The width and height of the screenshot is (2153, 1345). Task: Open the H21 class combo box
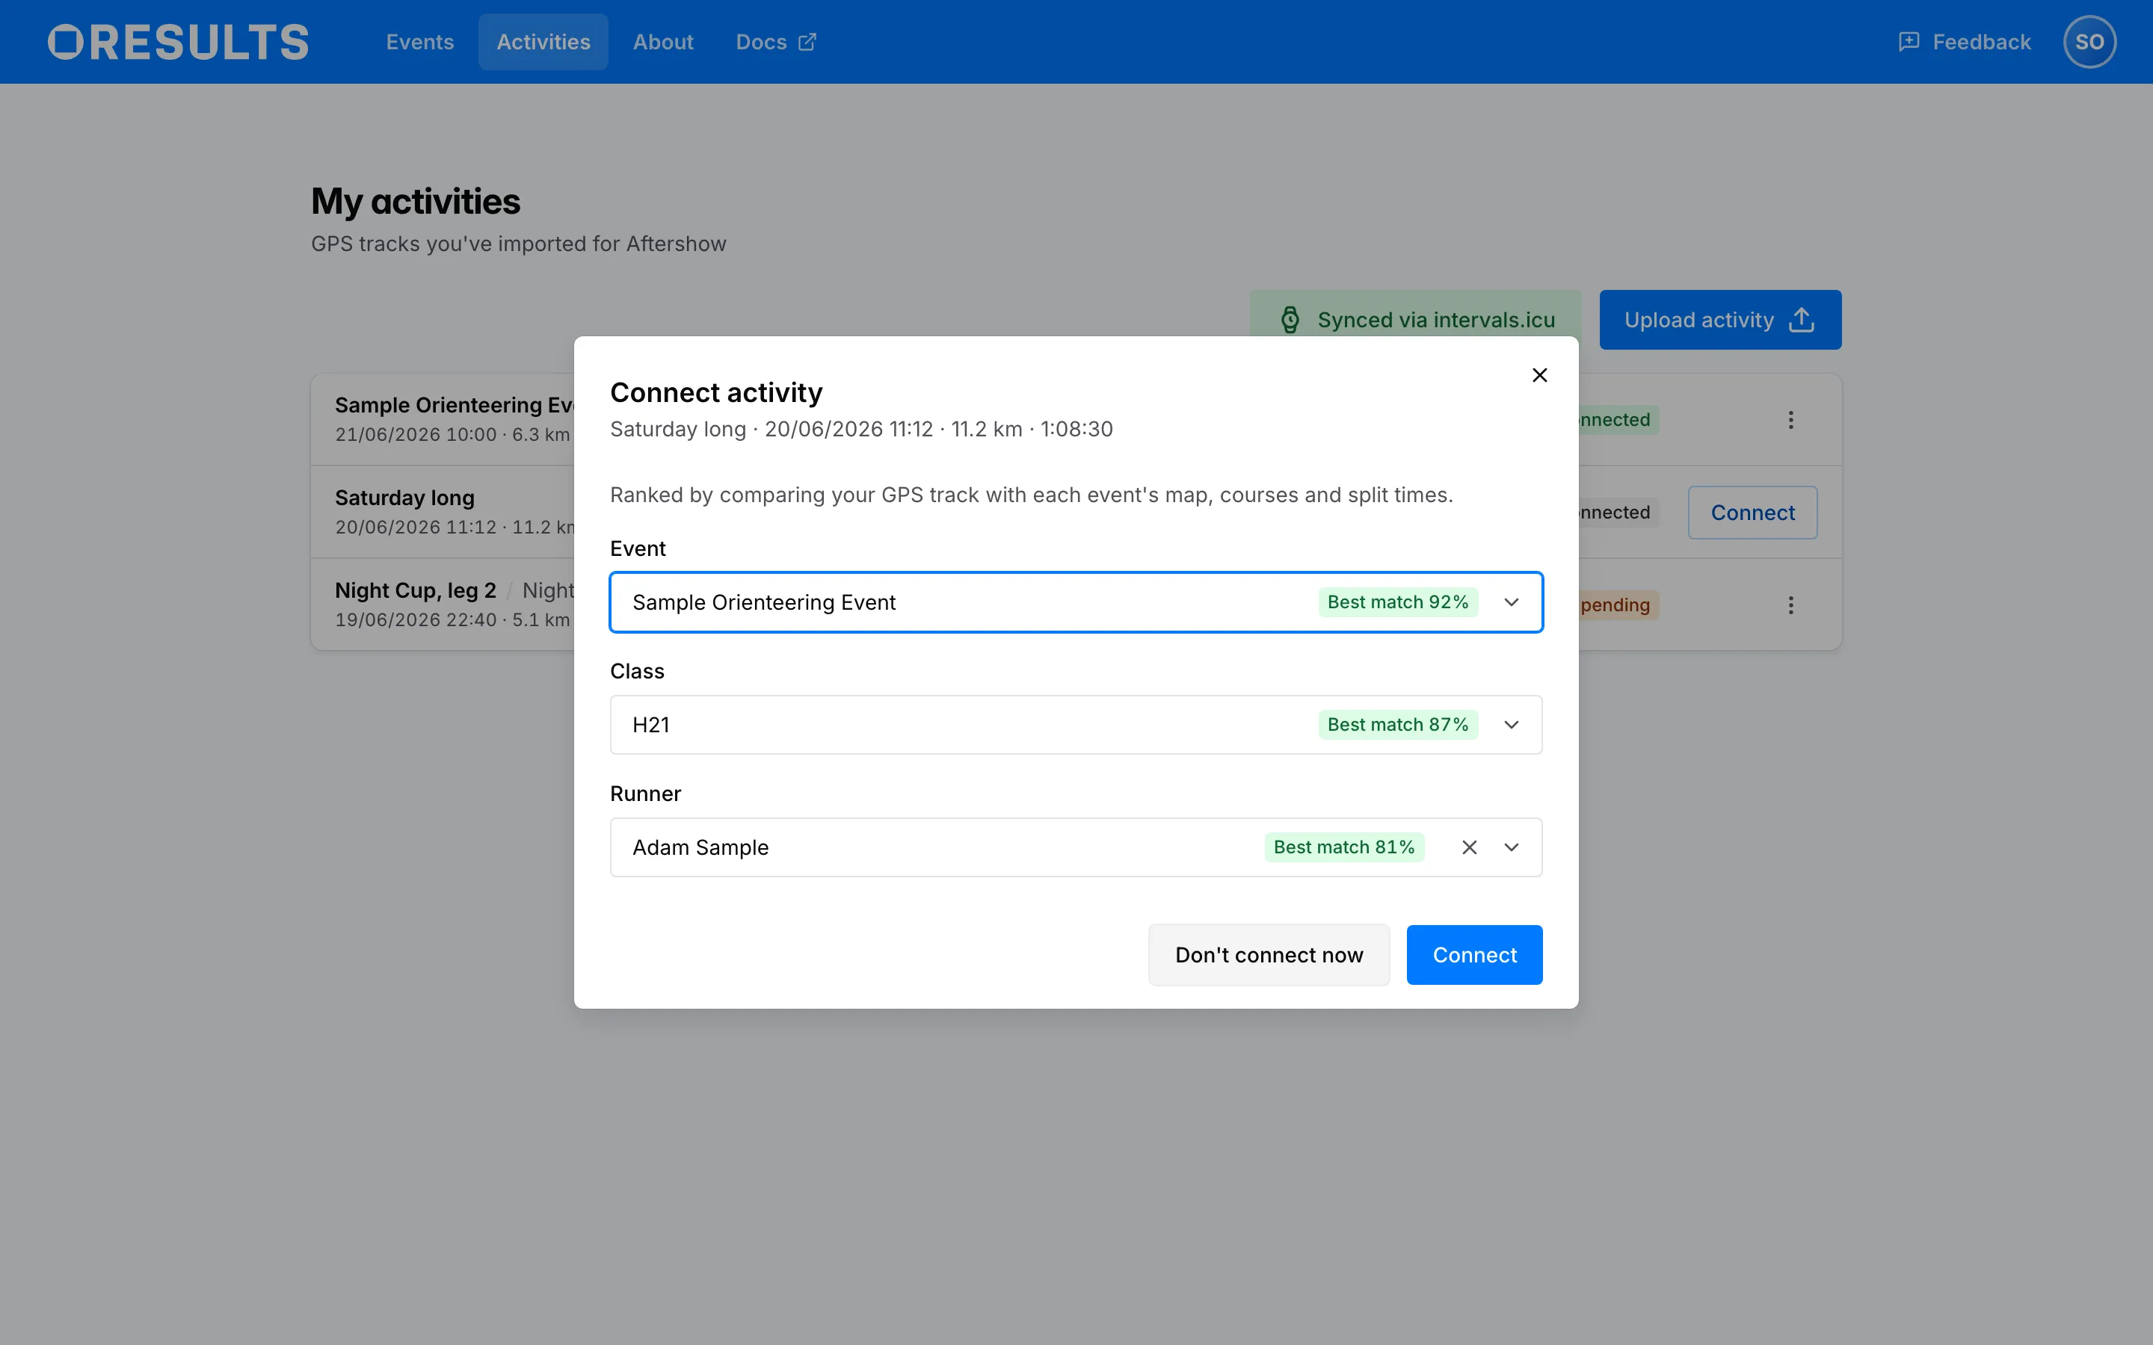pyautogui.click(x=1076, y=725)
